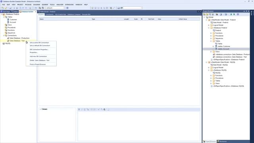Image resolution: width=254 pixels, height=143 pixels.
Task: Select «DataModel» Data Model - MySQL package
Action: pyautogui.click(x=223, y=62)
